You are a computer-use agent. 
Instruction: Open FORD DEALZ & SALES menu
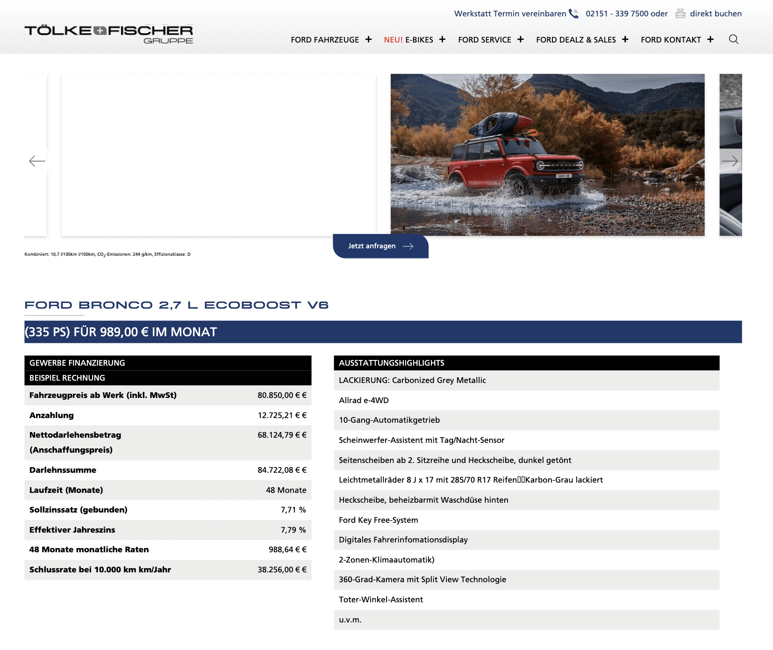click(x=576, y=40)
